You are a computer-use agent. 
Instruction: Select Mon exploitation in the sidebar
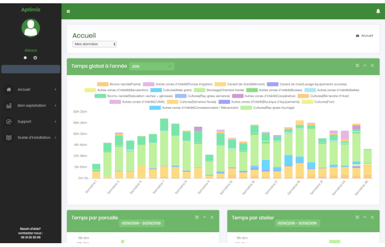pos(31,105)
